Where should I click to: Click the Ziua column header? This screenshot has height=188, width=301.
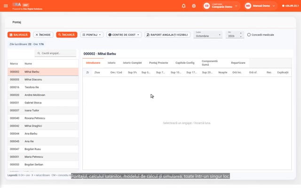(97, 72)
